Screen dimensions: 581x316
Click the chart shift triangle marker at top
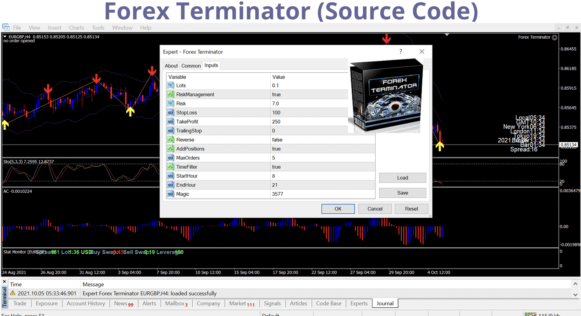(x=447, y=35)
